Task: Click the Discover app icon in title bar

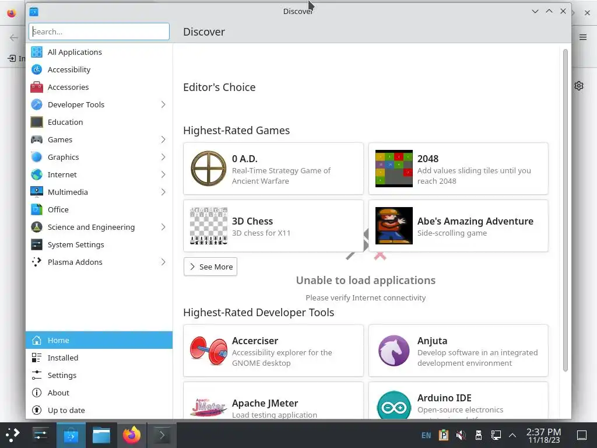Action: (34, 12)
